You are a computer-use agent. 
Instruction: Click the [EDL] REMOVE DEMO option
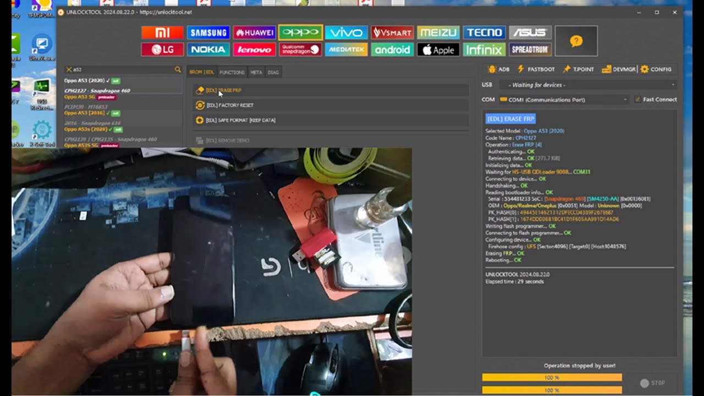click(331, 141)
